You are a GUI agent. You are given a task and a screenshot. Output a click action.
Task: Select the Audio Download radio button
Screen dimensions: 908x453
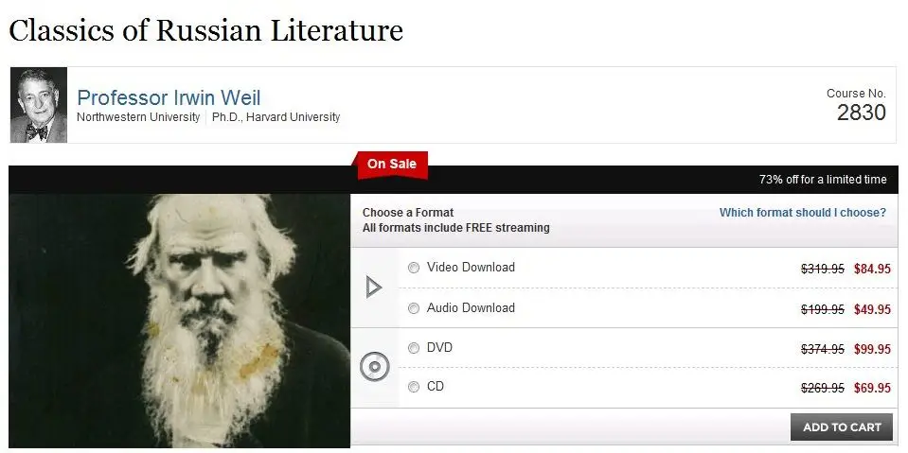(x=414, y=308)
